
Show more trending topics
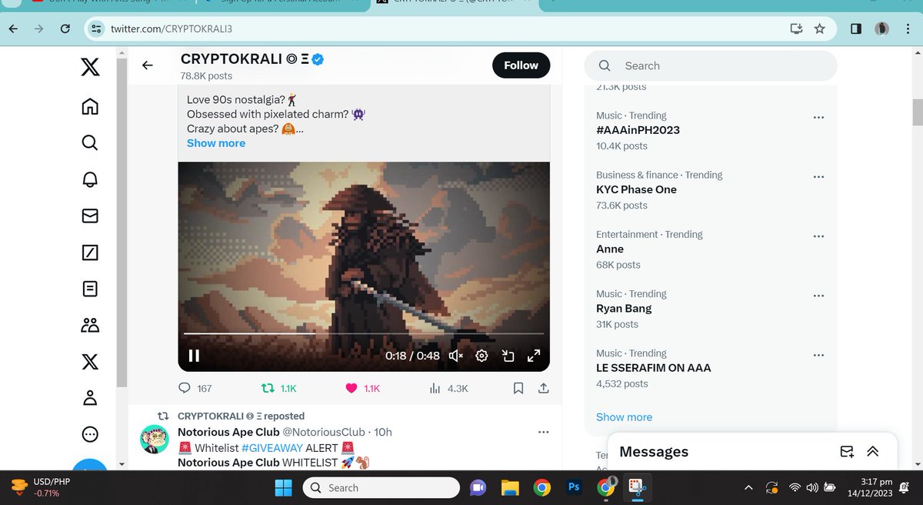pyautogui.click(x=624, y=417)
